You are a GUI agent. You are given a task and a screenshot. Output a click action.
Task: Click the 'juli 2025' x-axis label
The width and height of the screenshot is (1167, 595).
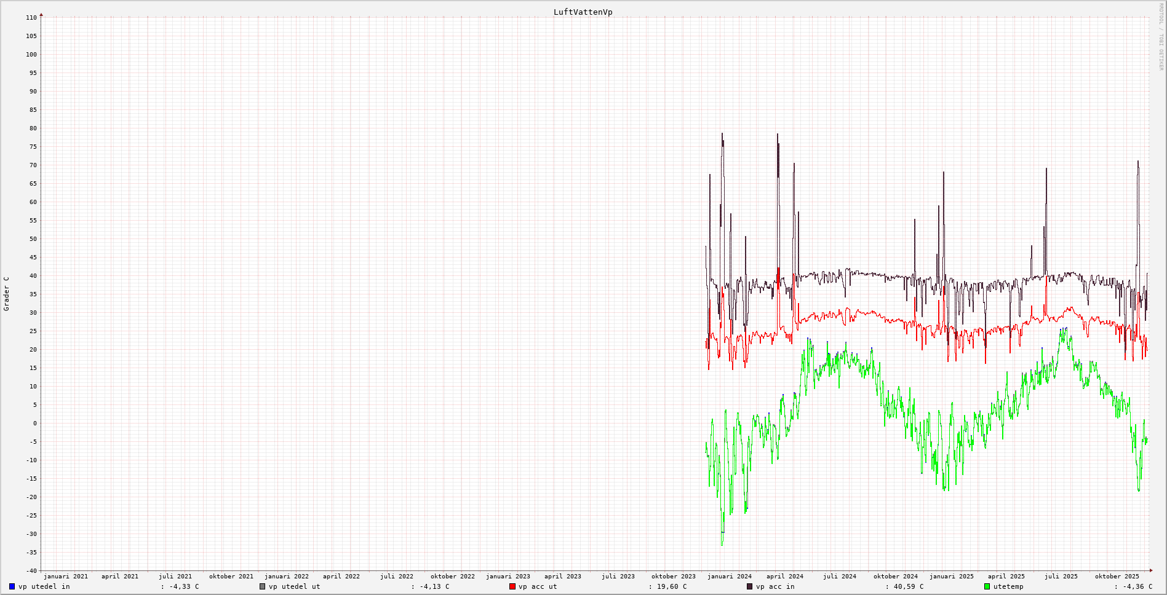1061,577
